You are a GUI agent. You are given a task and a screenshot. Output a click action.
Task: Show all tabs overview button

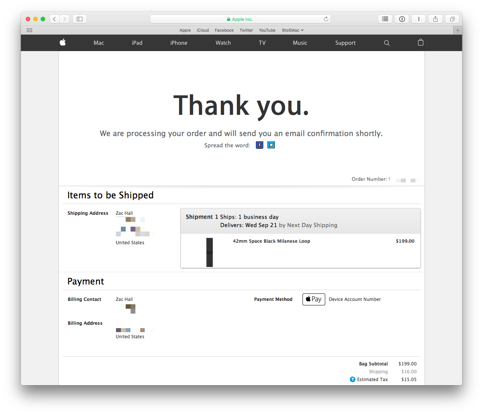coord(452,19)
